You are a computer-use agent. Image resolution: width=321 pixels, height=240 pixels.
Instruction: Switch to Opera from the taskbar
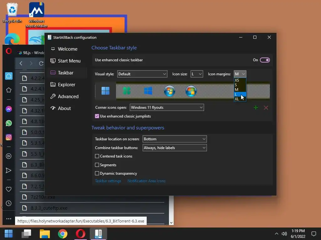click(81, 234)
